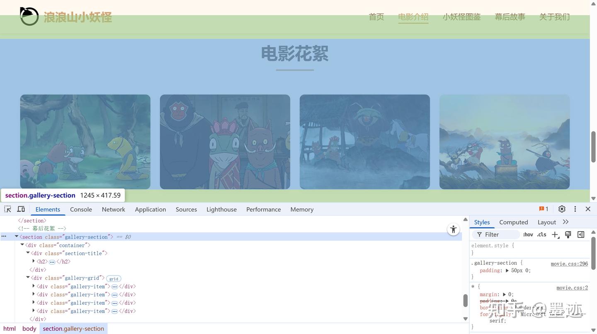The height and width of the screenshot is (334, 597).
Task: Open the Network tab
Action: pos(113,209)
